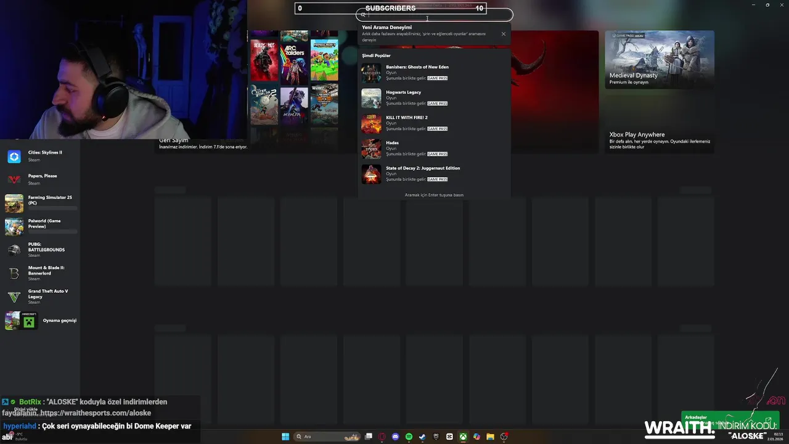Launch Opera GX from the taskbar
This screenshot has height=444, width=789.
coord(382,437)
